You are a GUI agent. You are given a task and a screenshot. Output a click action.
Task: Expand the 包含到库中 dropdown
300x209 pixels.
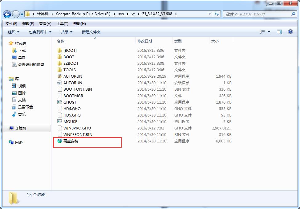coord(40,32)
